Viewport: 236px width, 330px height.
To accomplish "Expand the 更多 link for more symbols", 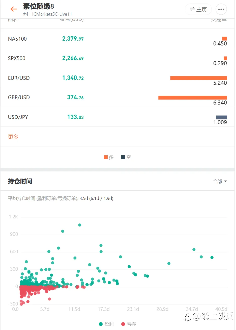I will point(13,137).
